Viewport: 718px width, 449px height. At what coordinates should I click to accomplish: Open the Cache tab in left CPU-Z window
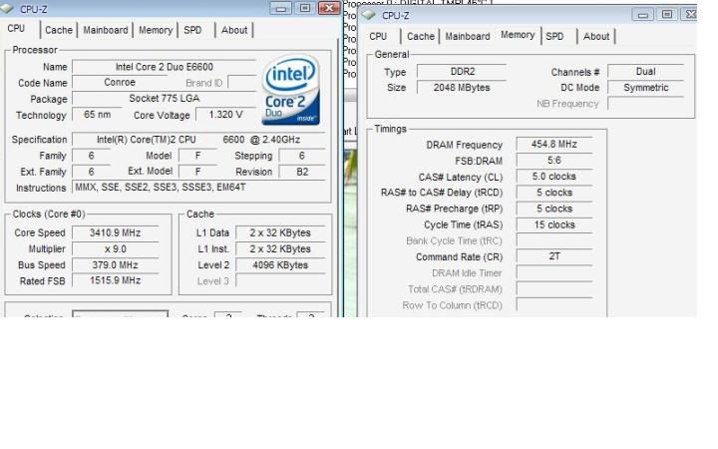59,30
